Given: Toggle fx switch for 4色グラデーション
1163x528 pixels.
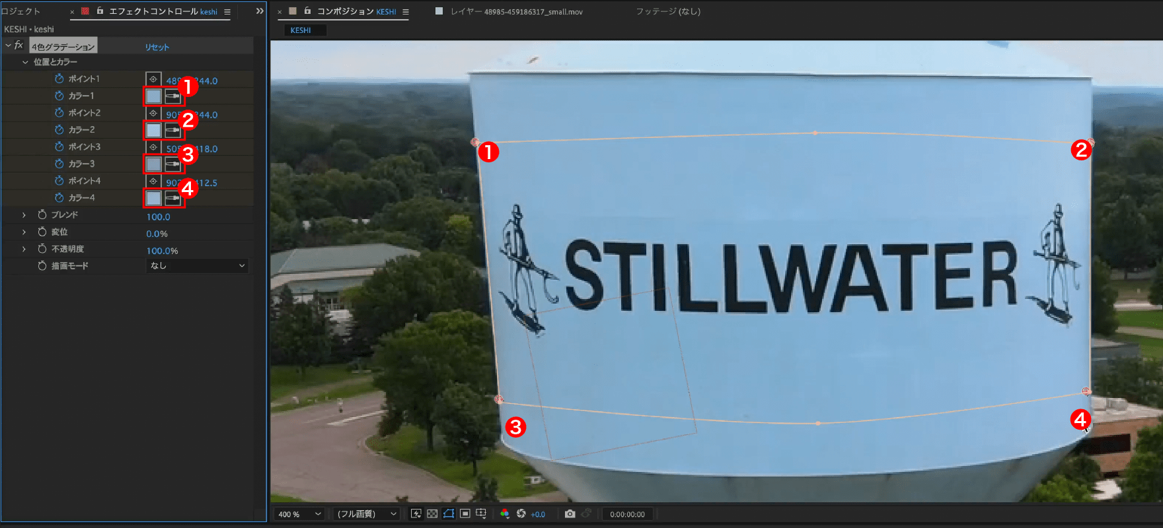Looking at the screenshot, I should [x=19, y=45].
